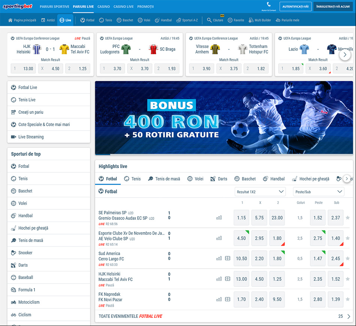The height and width of the screenshot is (326, 356).
Task: Select Live tab in navigation bar
Action: [x=65, y=20]
